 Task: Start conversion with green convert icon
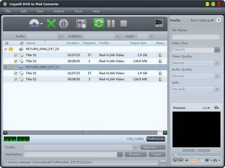tap(99, 23)
